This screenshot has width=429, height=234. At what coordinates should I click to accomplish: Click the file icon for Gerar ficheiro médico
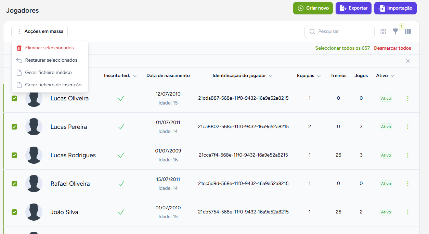[x=19, y=73]
